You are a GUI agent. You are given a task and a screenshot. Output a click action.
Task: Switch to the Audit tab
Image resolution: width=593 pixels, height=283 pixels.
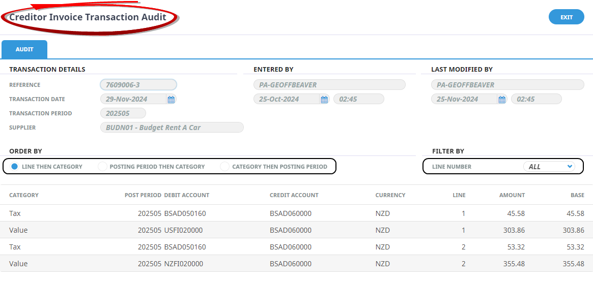coord(24,50)
